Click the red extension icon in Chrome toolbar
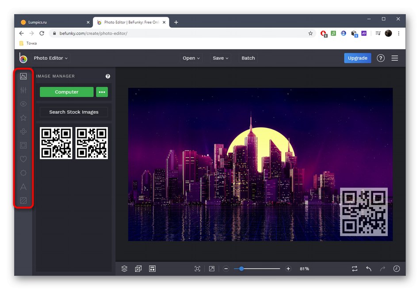This screenshot has height=290, width=420. coord(324,34)
